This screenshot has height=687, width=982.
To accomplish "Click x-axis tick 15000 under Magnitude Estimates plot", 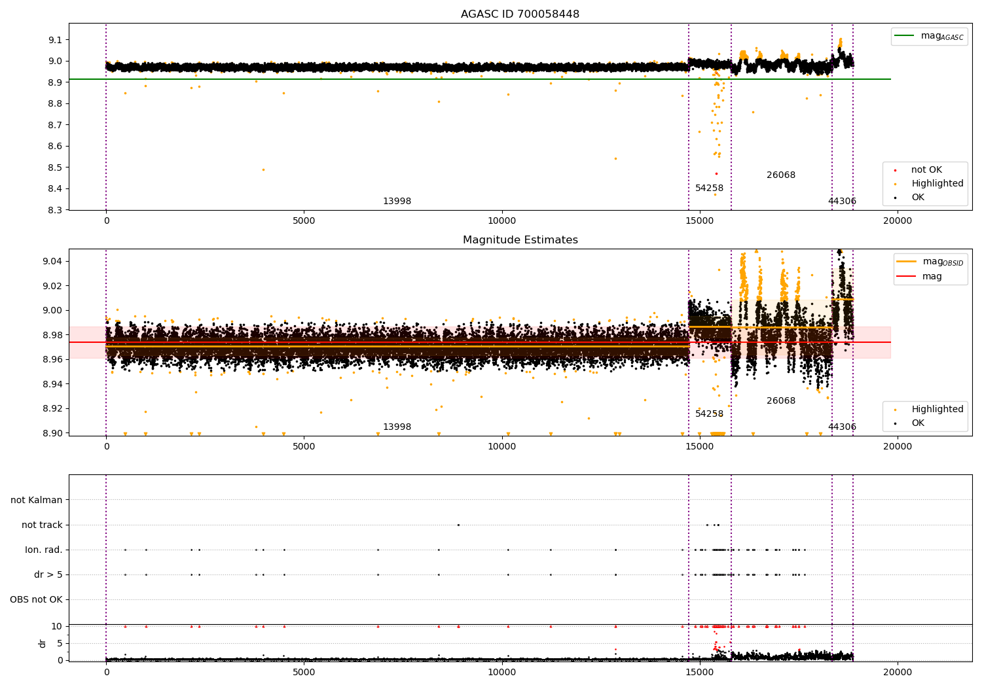I will [x=699, y=447].
